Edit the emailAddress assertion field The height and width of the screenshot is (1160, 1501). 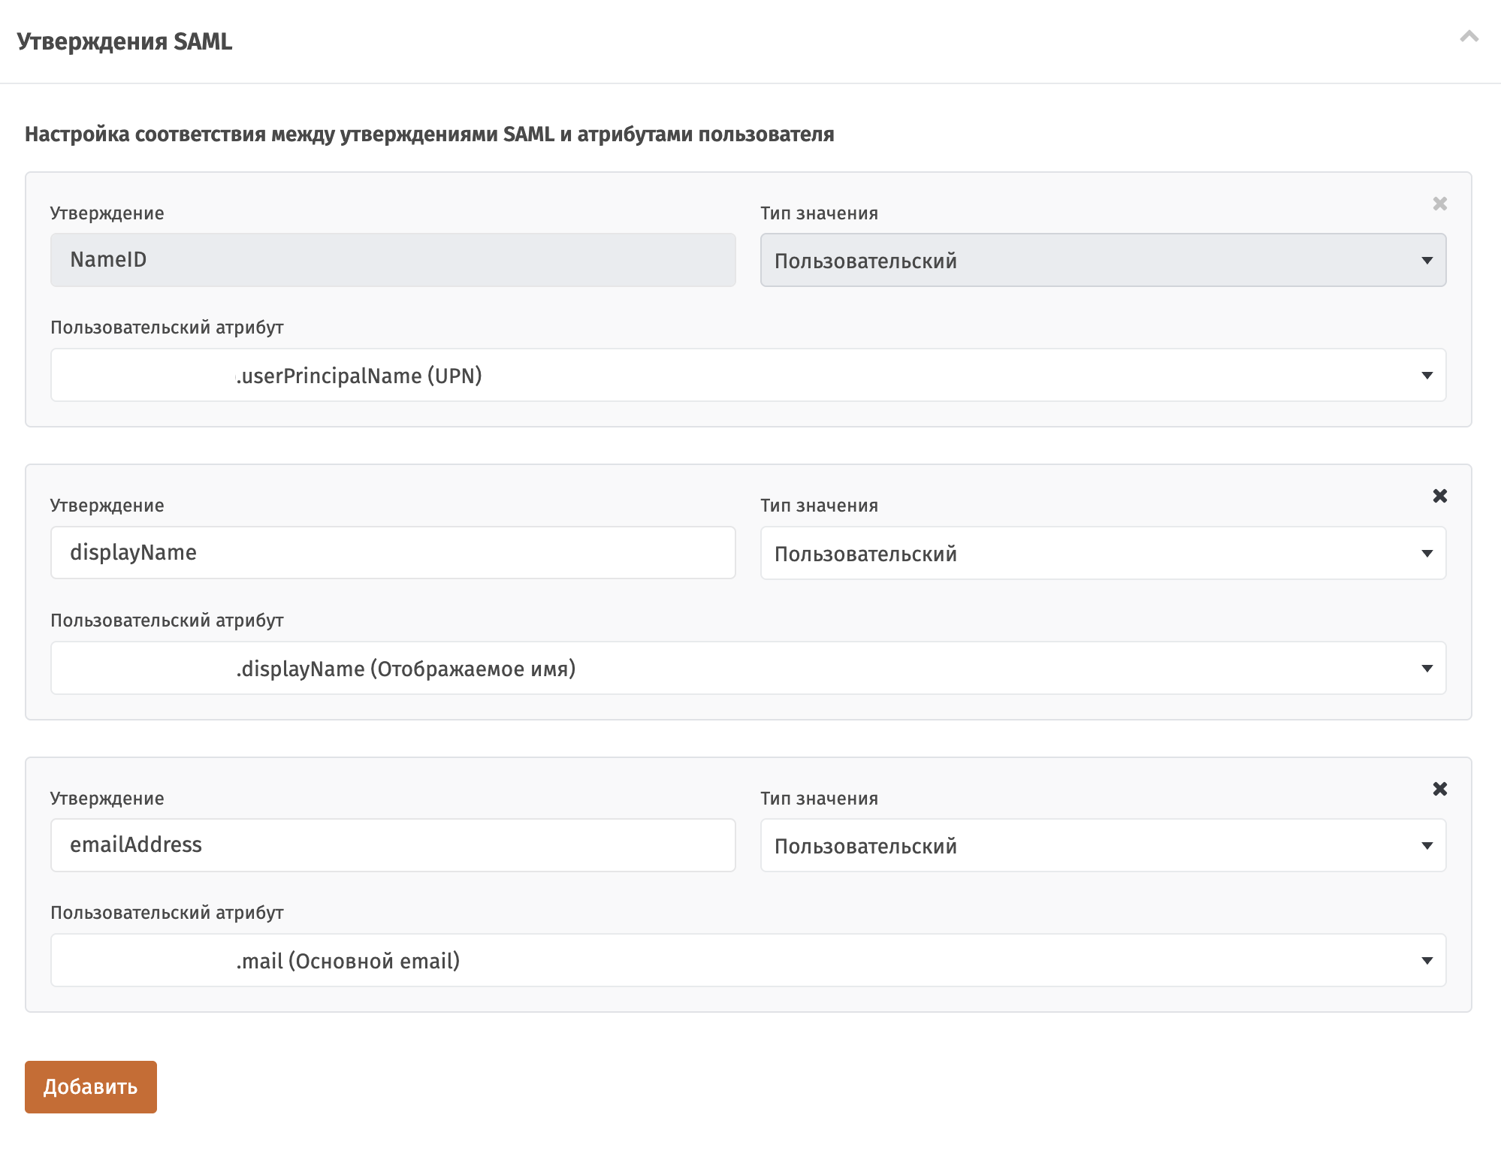tap(393, 845)
